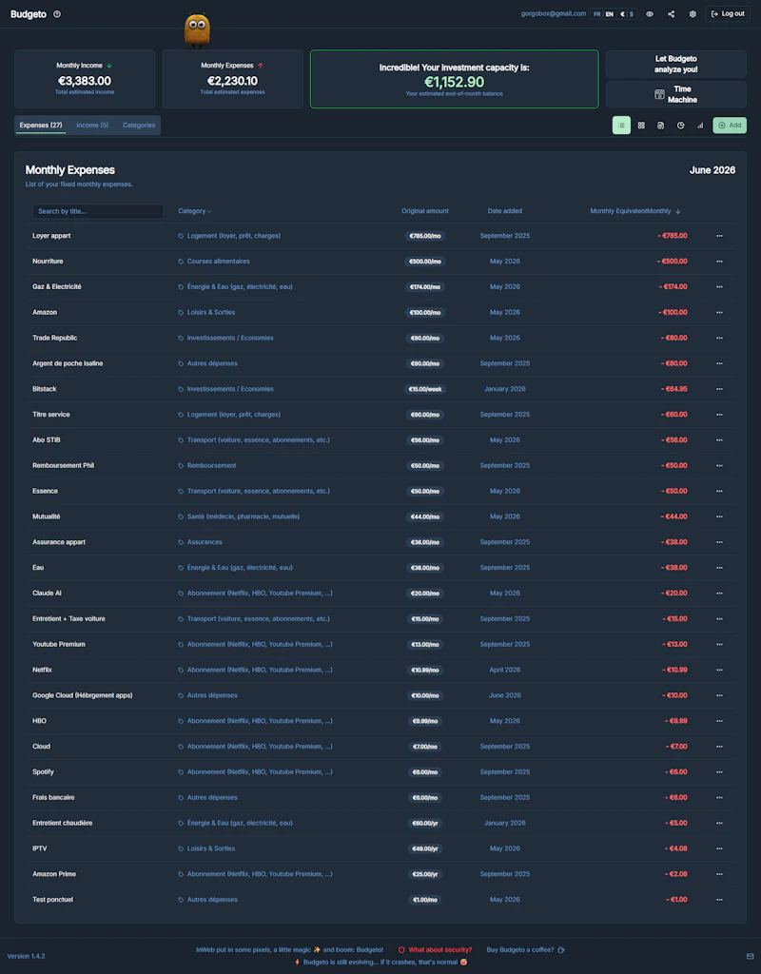Open the three-dot menu for Nourriture

[719, 262]
